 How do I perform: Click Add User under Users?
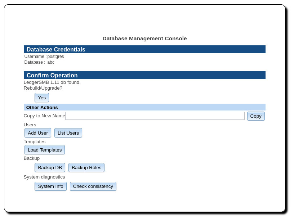coord(37,133)
